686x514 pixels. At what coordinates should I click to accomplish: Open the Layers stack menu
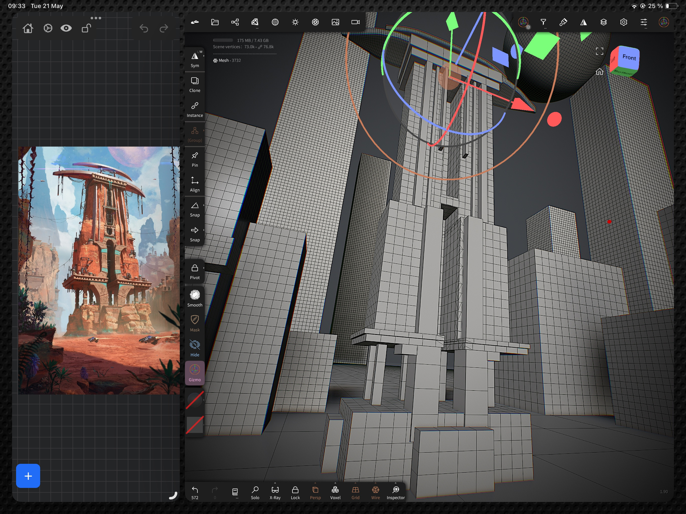click(603, 22)
